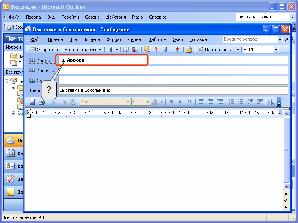
Task: Open the font size 10 dropdown
Action: click(147, 102)
